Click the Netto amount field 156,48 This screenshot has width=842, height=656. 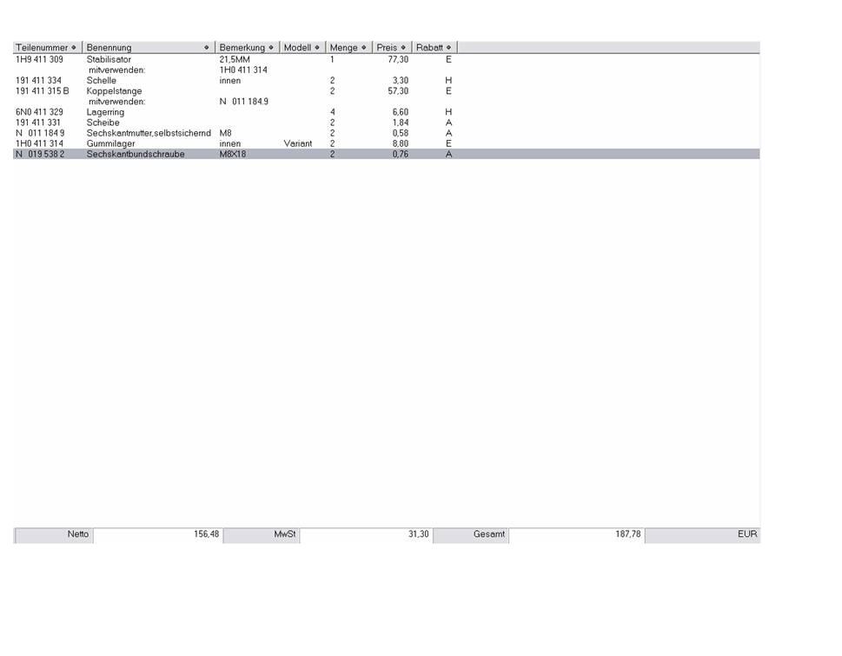156,535
